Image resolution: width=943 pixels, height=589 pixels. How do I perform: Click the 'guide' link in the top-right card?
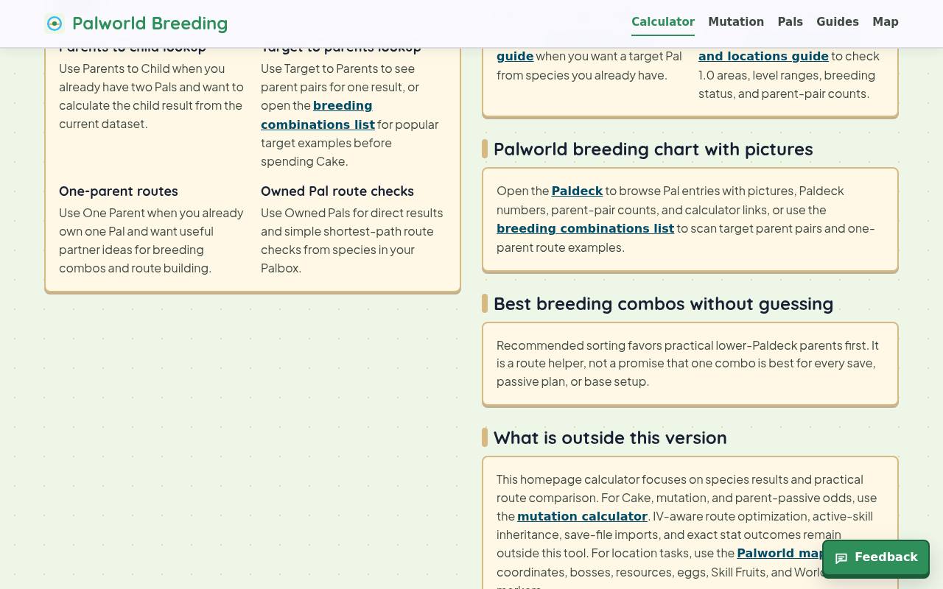pos(515,56)
